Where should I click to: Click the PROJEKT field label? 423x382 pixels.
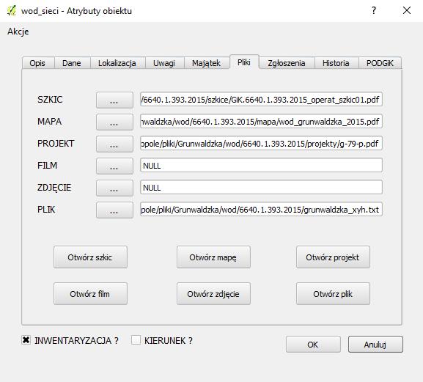(56, 144)
